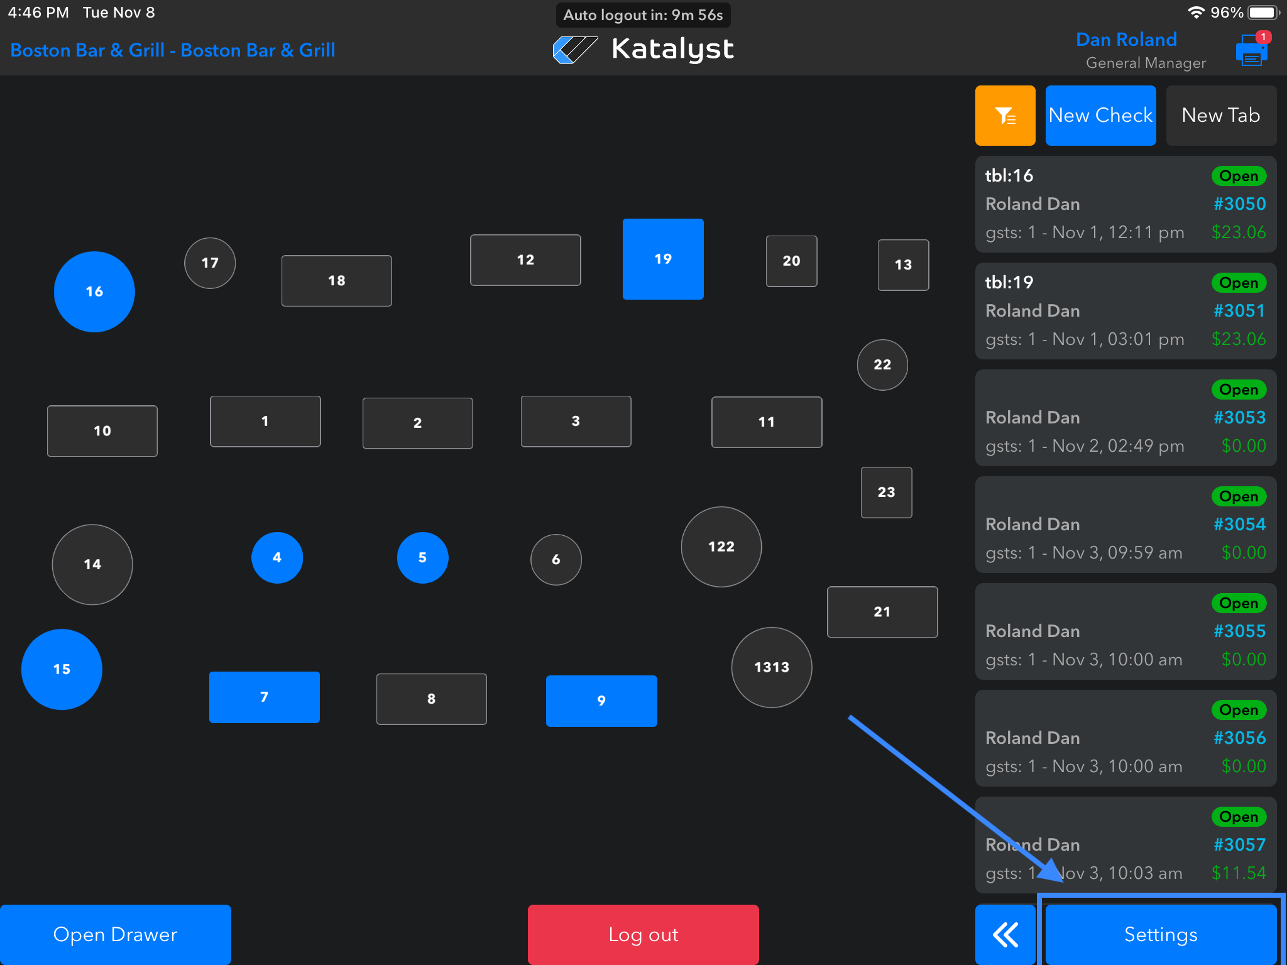Create a New Tab
Image resolution: width=1287 pixels, height=965 pixels.
(x=1220, y=116)
